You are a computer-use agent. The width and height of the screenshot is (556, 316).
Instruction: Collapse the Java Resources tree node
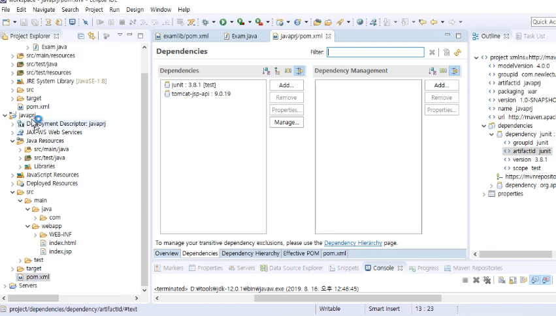pos(12,141)
